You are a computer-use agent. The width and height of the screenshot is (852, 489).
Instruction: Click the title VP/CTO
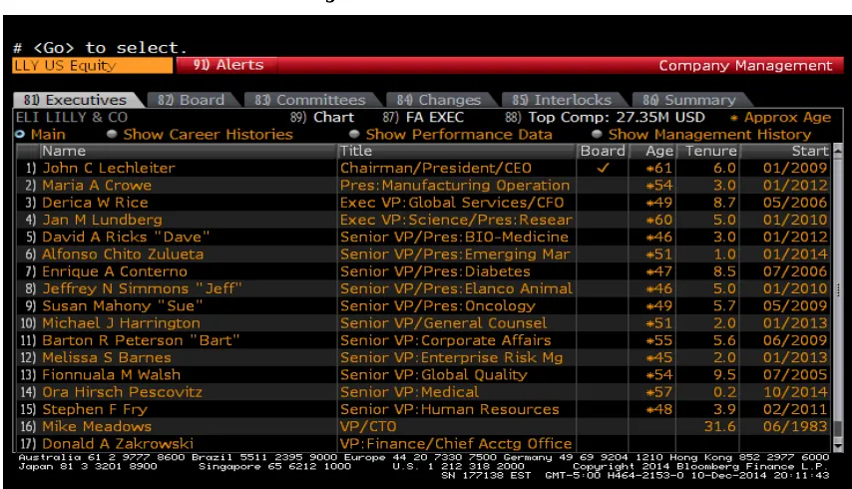pos(368,426)
